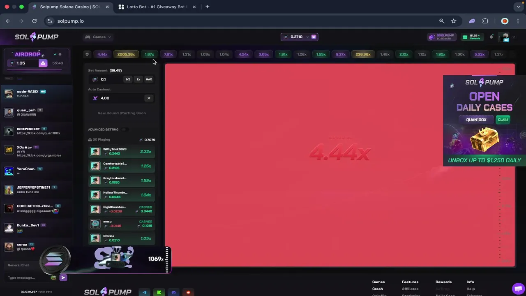Send chat message with arrow button
Screen dimensions: 526x296
tap(63, 277)
